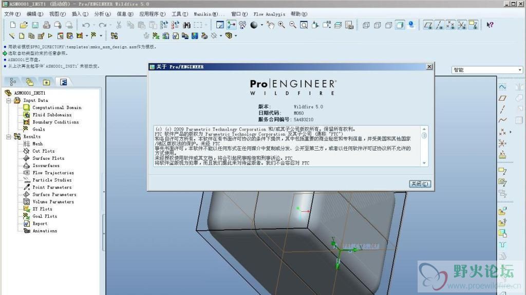Viewport: 526px width, 295px height.
Task: Open the 文件 menu
Action: tap(12, 14)
